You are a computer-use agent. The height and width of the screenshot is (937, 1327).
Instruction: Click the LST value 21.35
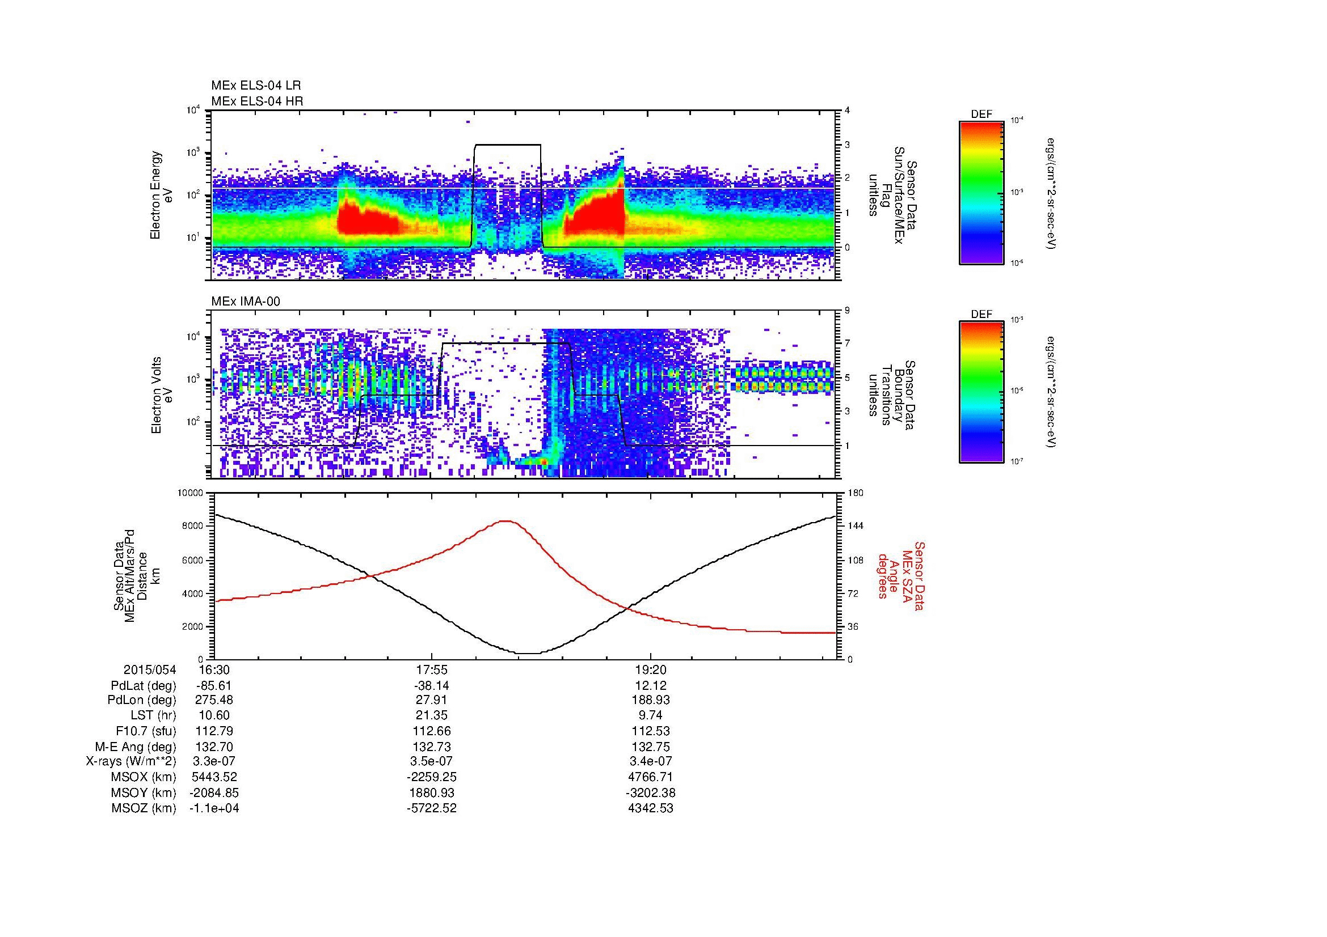[432, 716]
